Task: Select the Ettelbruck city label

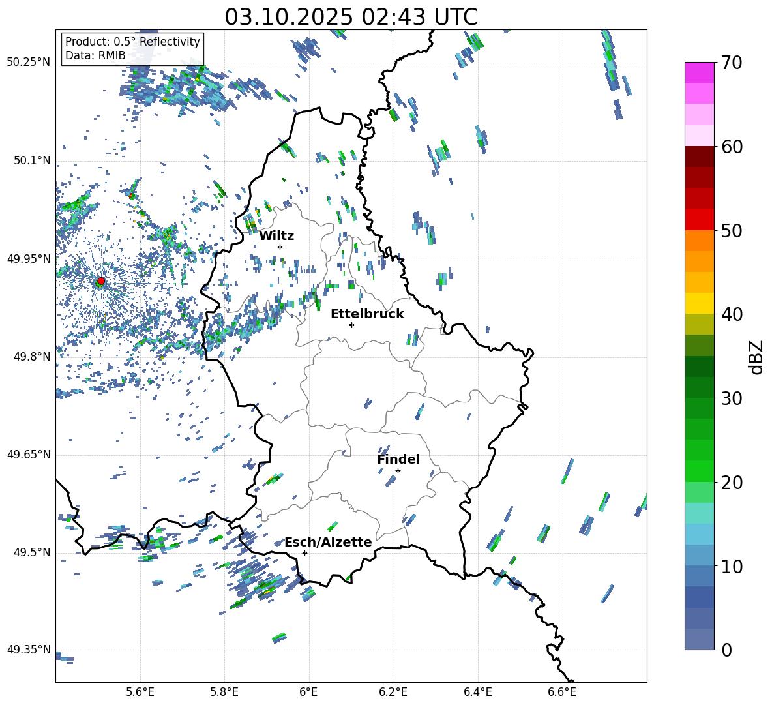Action: coord(367,314)
